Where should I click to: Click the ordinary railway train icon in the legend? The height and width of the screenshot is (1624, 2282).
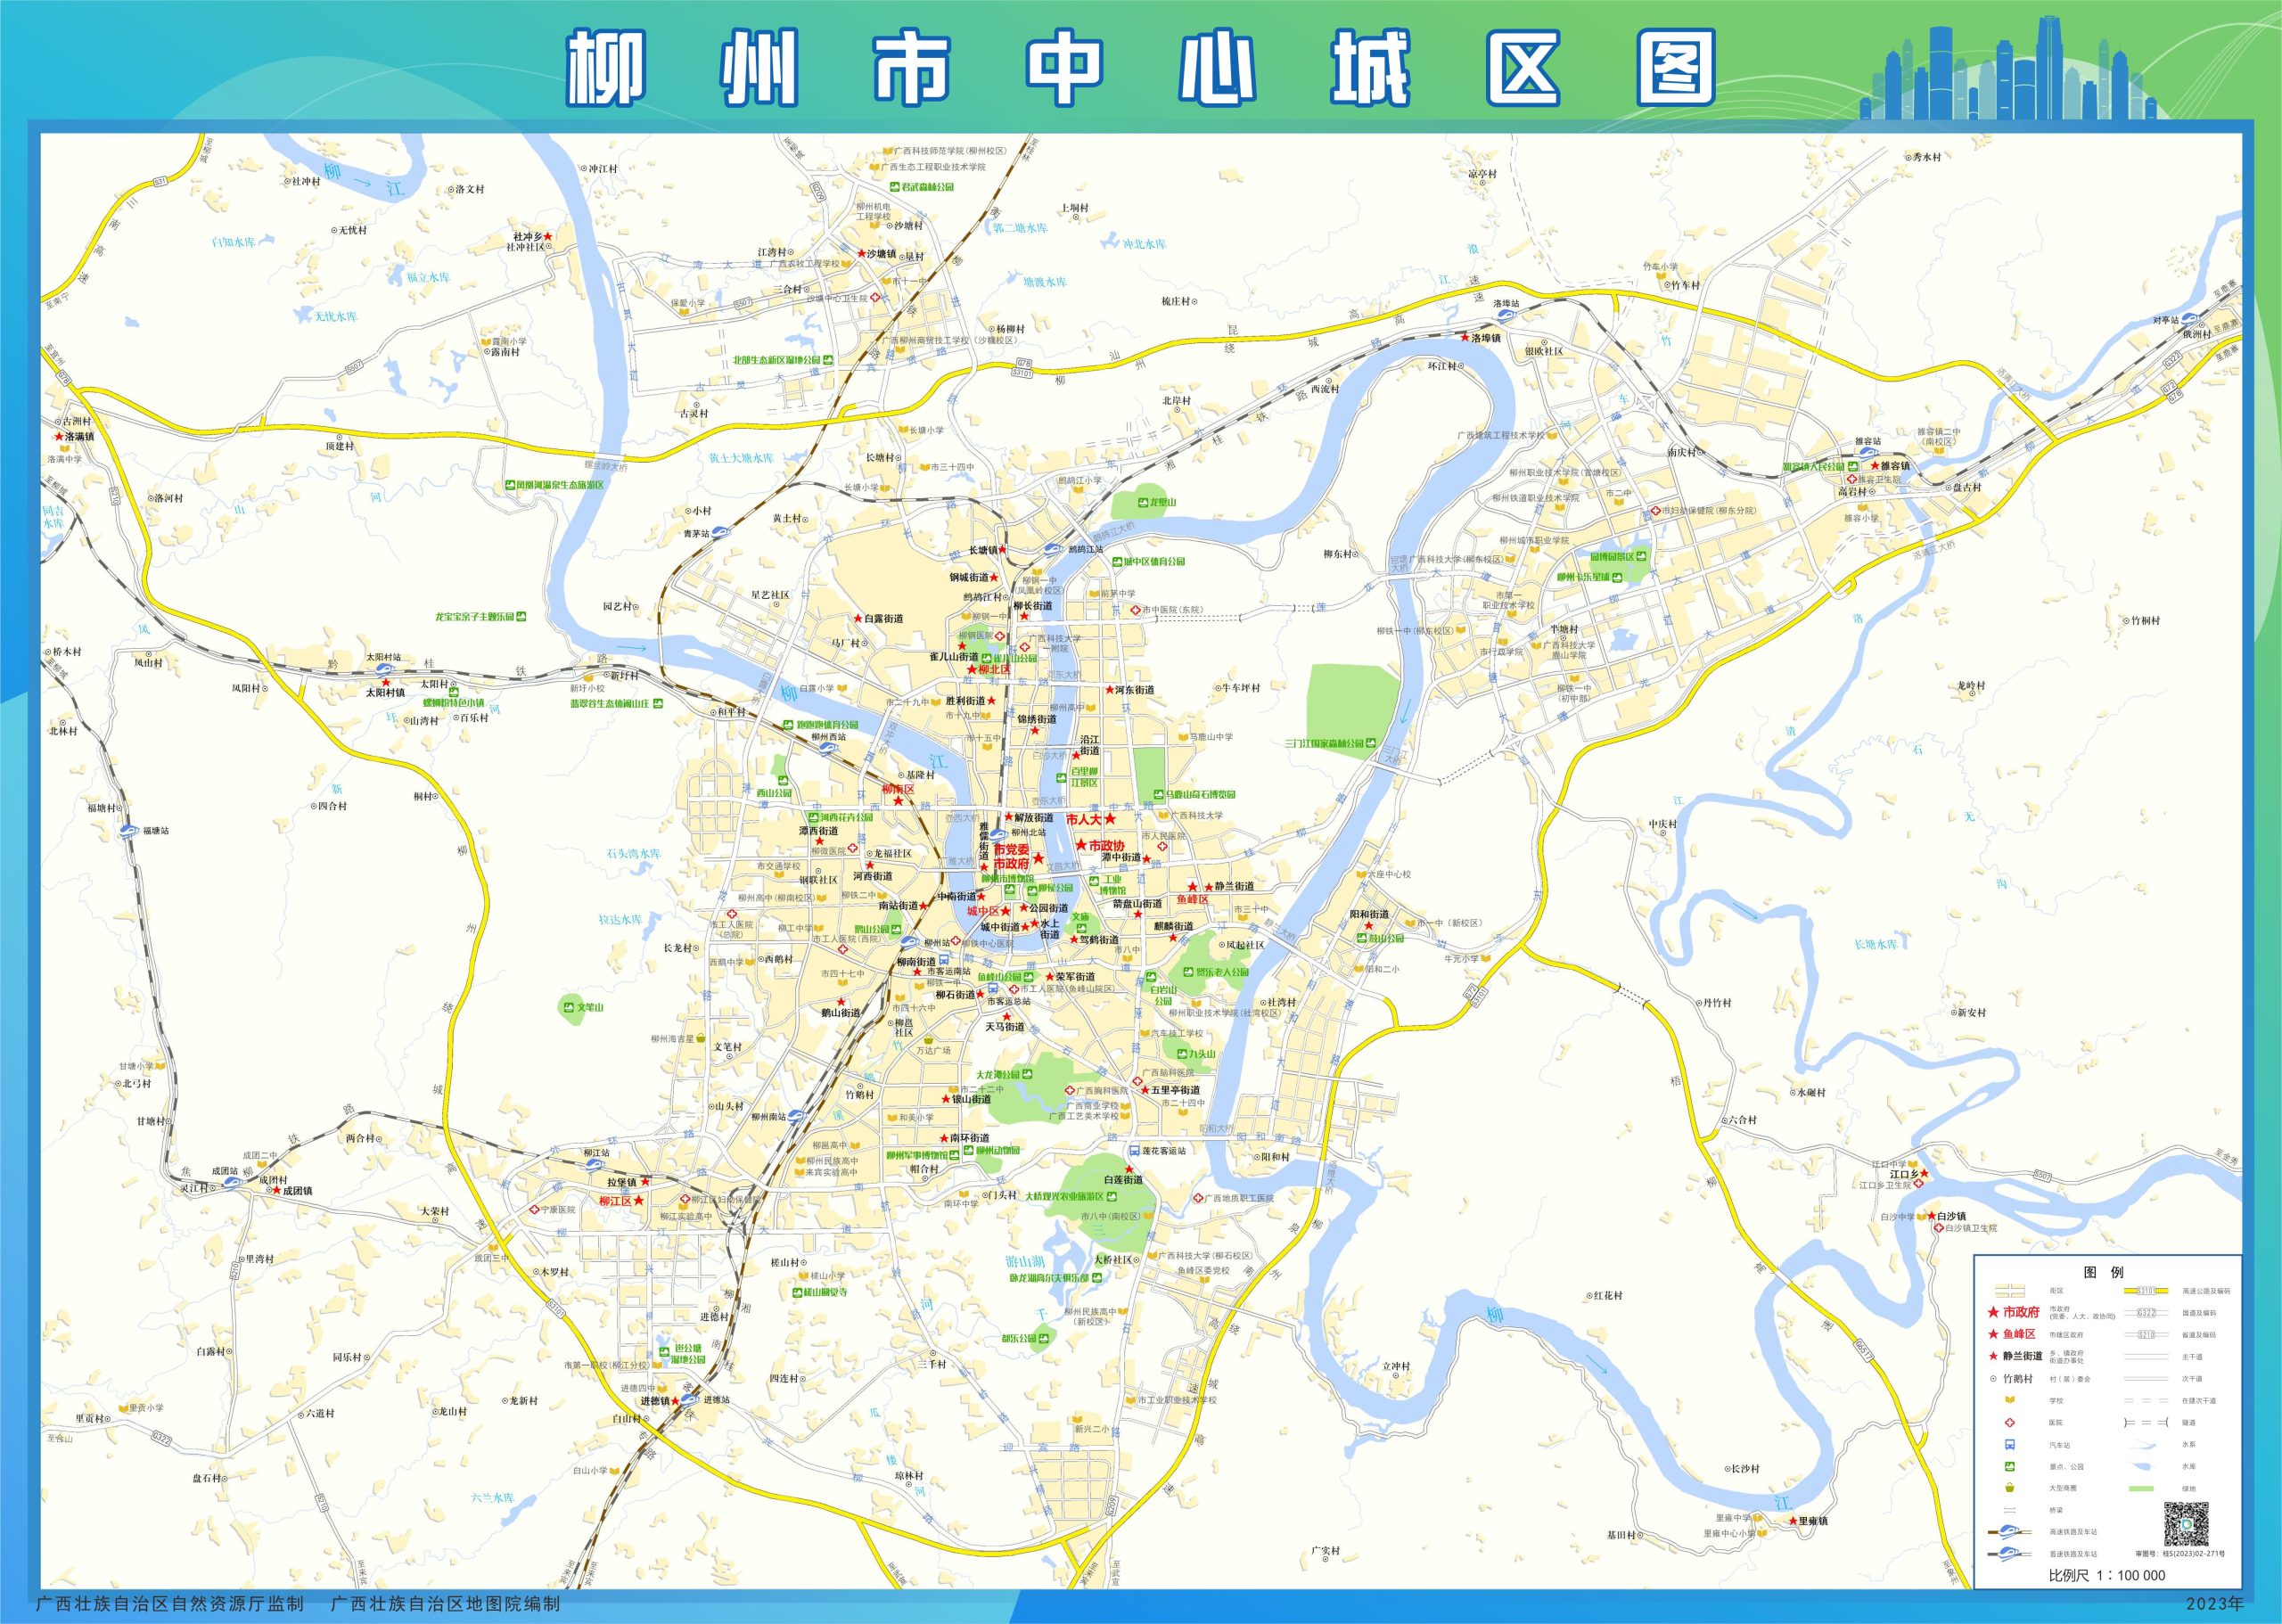point(2010,1554)
